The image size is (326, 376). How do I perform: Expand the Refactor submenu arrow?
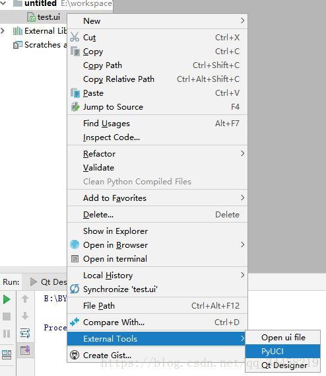242,153
